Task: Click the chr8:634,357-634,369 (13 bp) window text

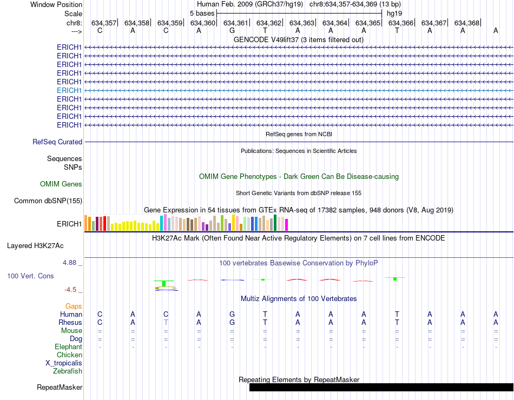Action: tap(355, 4)
